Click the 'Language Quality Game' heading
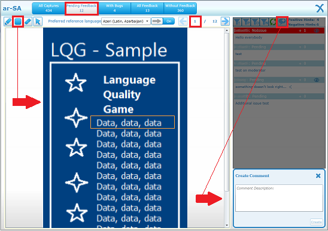Screen dimensions: 328x231 click(129, 95)
